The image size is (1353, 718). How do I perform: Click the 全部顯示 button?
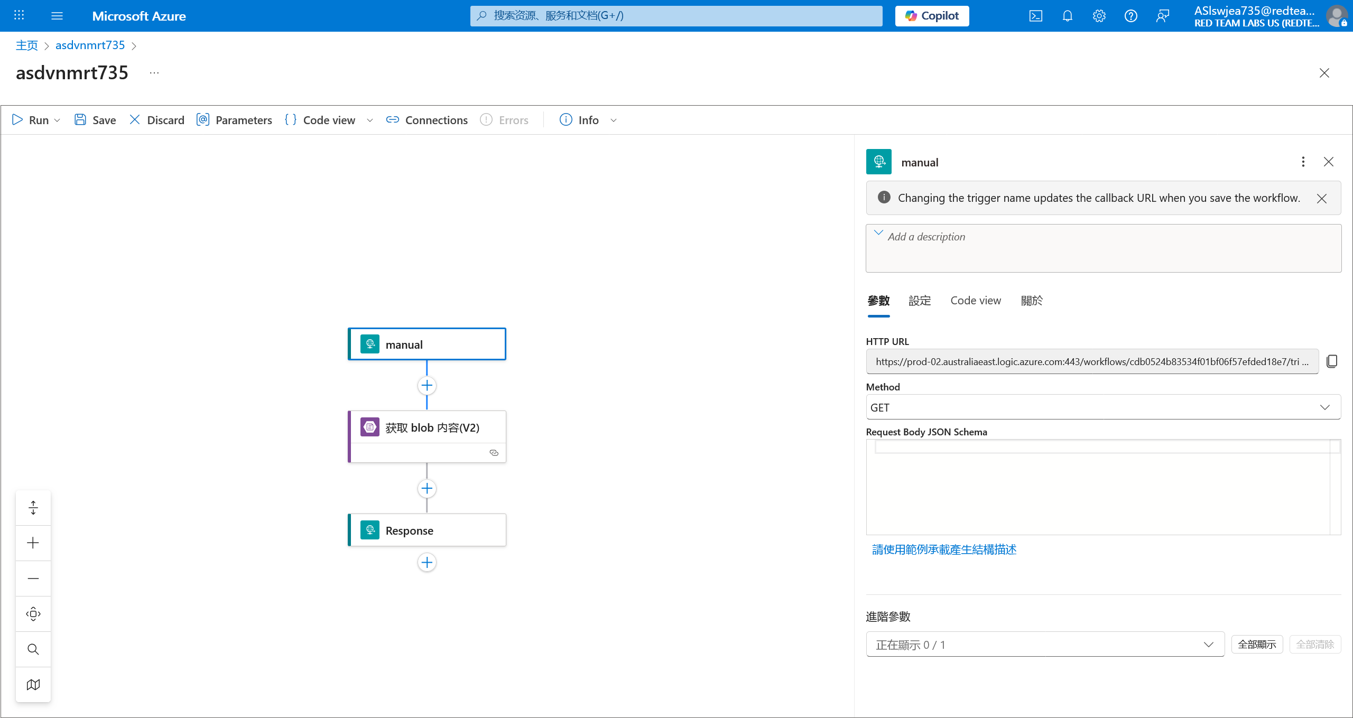1257,645
